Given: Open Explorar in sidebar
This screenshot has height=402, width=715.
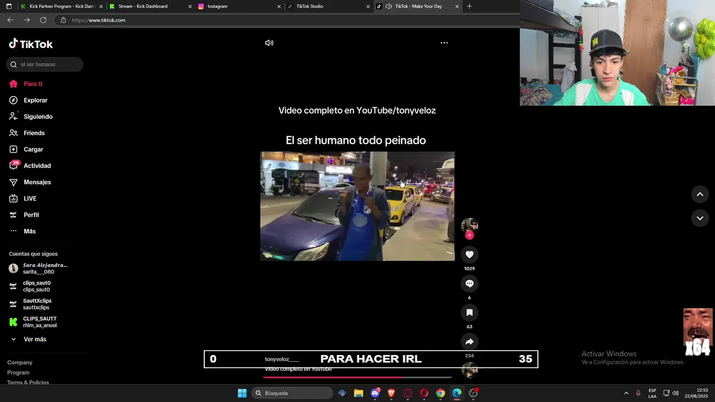Looking at the screenshot, I should [28, 100].
